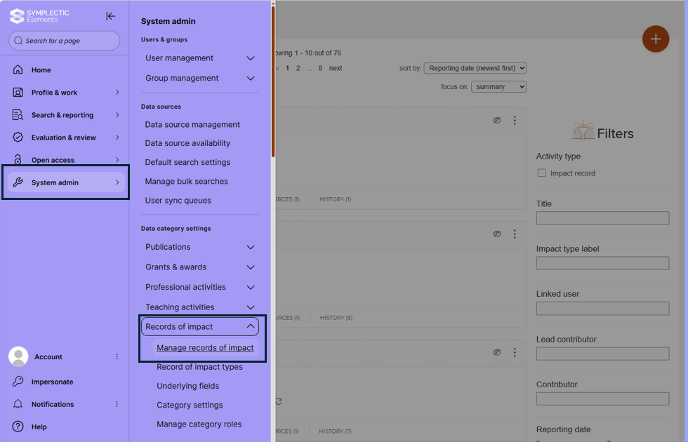Open the Notifications three-dot menu
Image resolution: width=688 pixels, height=442 pixels.
pyautogui.click(x=117, y=404)
